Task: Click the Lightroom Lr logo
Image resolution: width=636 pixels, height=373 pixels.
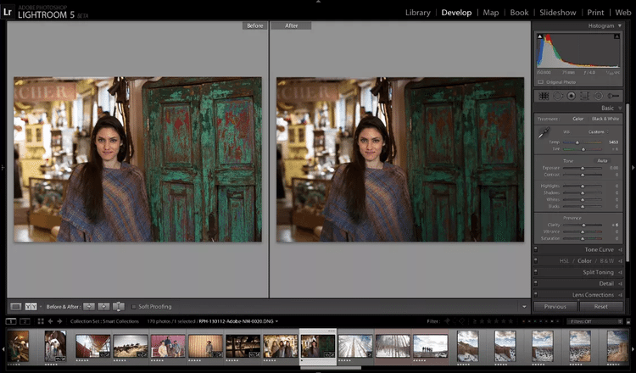Action: [x=8, y=12]
